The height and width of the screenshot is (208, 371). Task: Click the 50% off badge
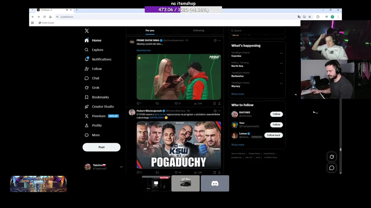113,116
